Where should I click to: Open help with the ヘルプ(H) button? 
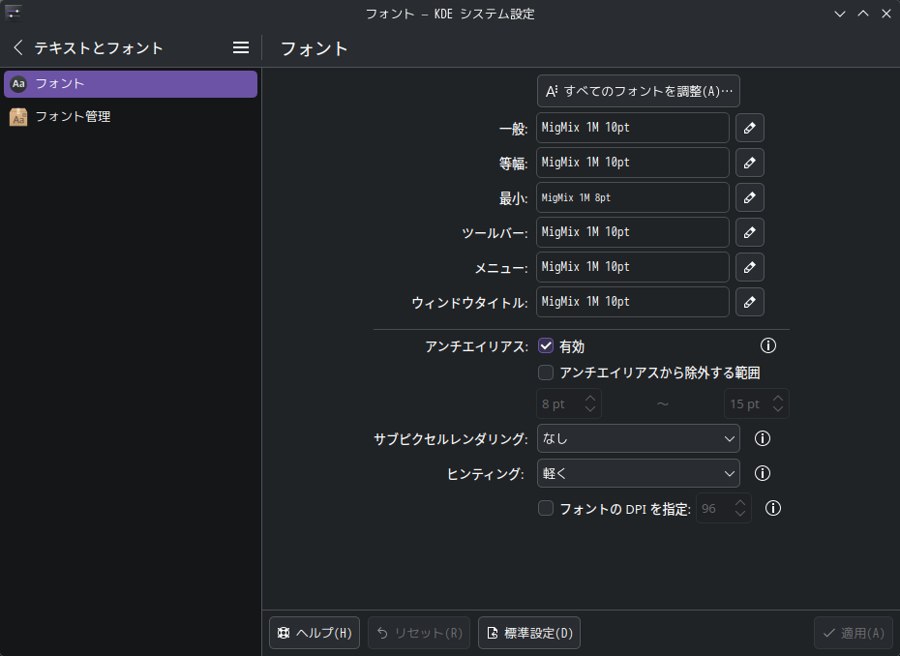click(x=315, y=633)
